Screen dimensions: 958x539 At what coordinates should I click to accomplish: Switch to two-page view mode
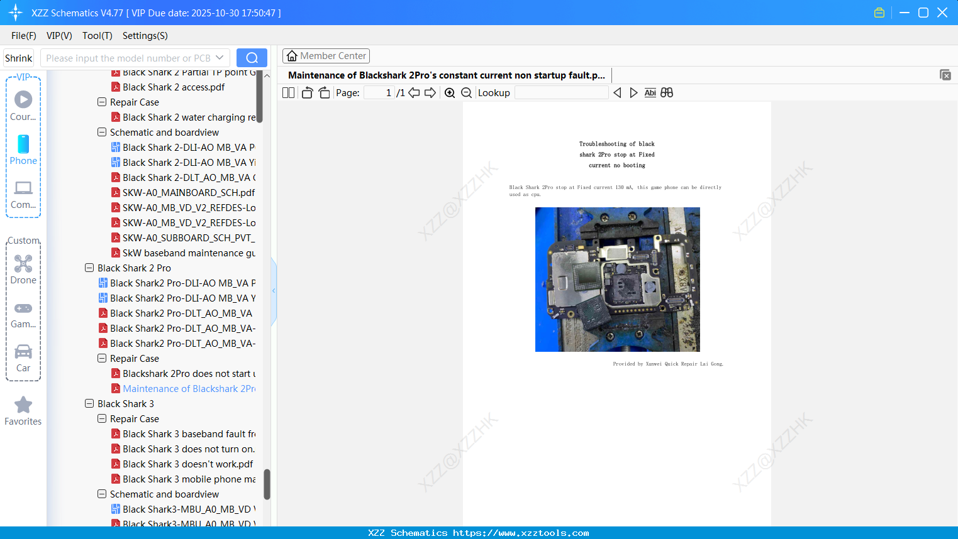click(288, 92)
